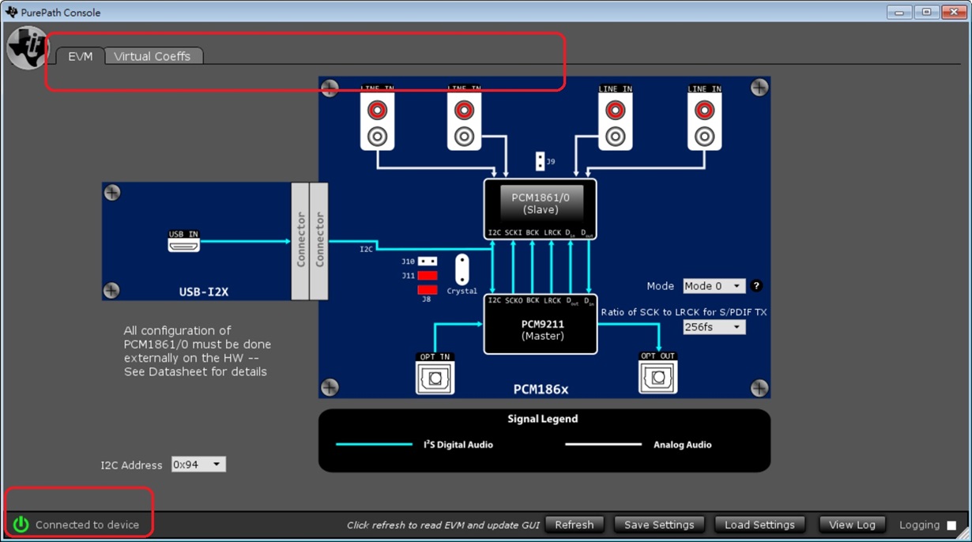Click the green power connection icon
This screenshot has width=972, height=542.
coord(21,525)
